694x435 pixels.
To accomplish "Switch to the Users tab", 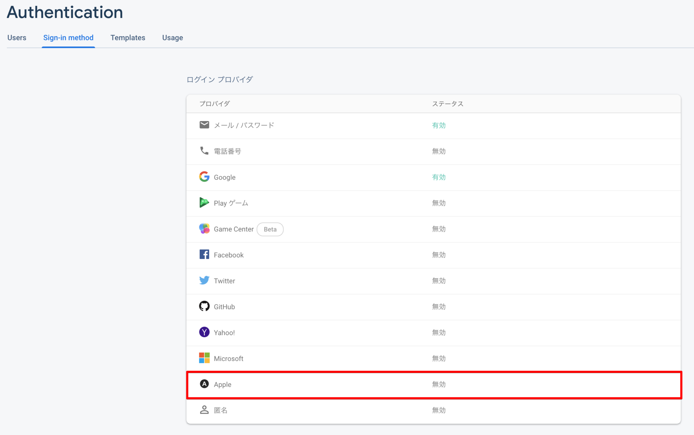I will click(17, 38).
